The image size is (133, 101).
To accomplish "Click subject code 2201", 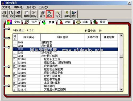I will 20,46.
